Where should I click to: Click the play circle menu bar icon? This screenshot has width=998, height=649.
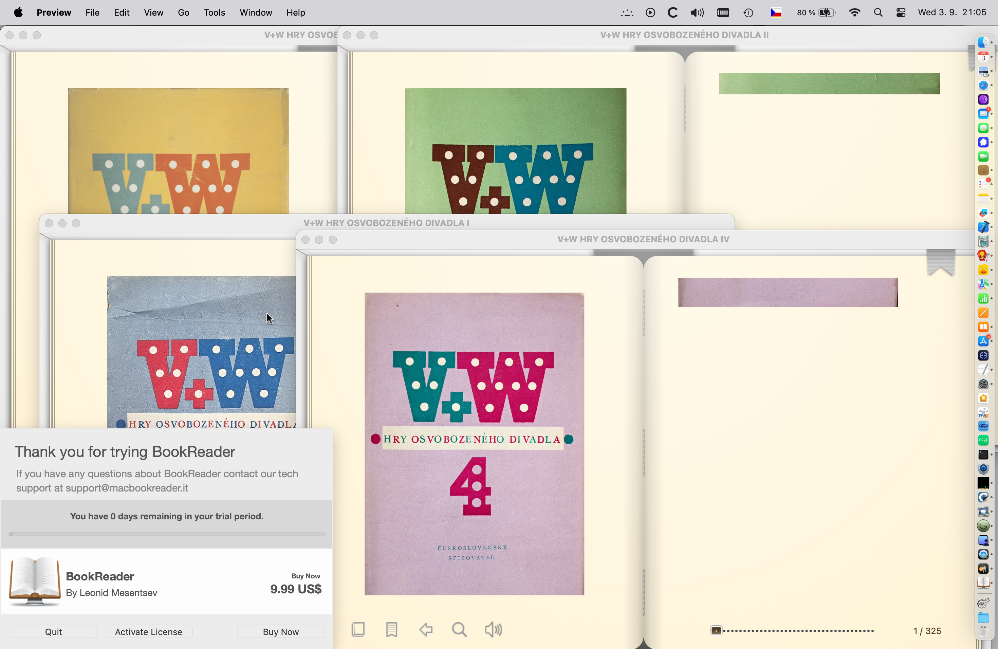pyautogui.click(x=650, y=13)
